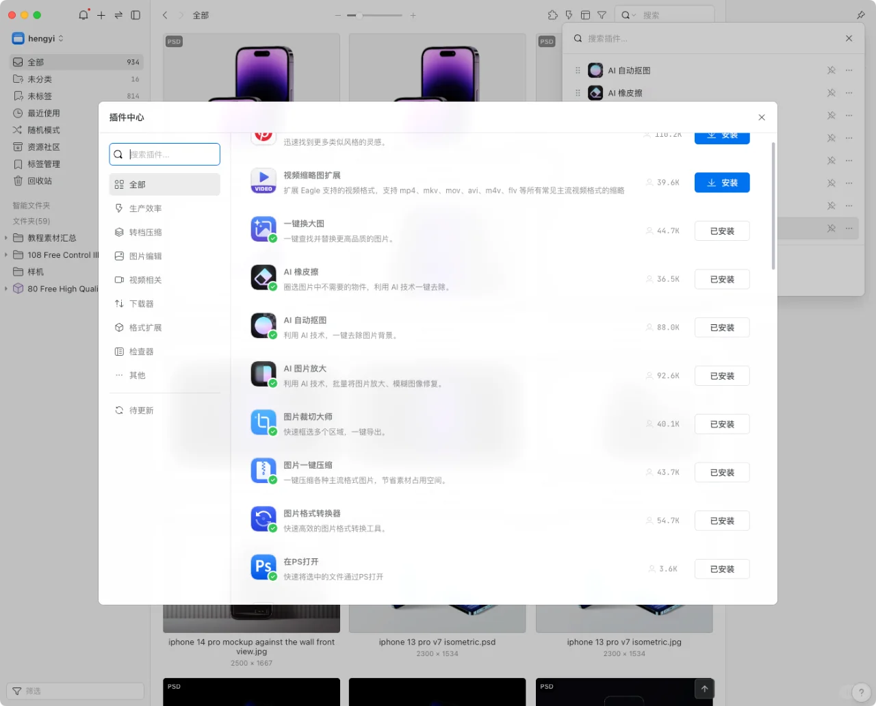The width and height of the screenshot is (876, 706).
Task: Close the plugin search popup panel
Action: point(849,38)
